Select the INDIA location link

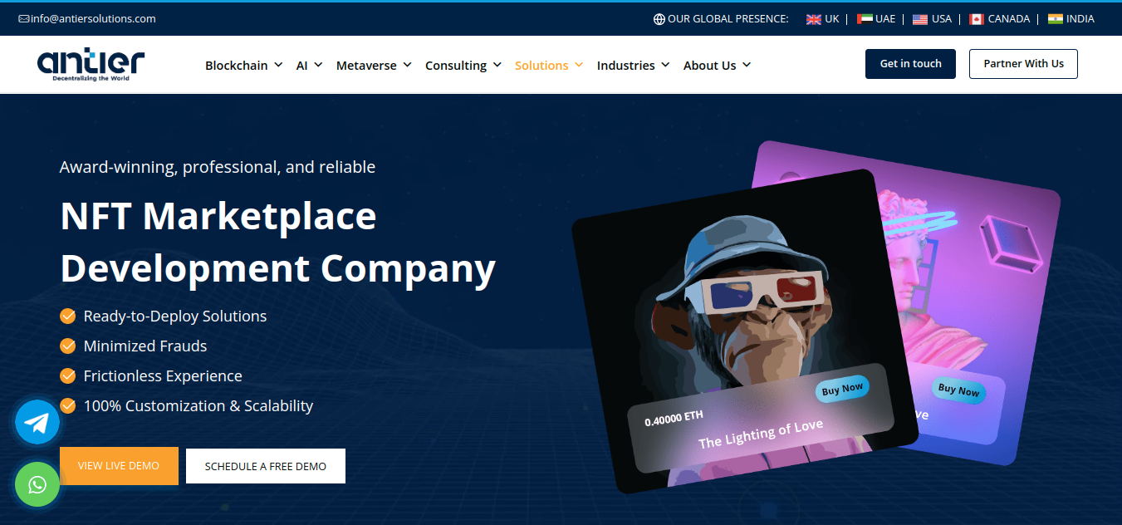pyautogui.click(x=1080, y=19)
